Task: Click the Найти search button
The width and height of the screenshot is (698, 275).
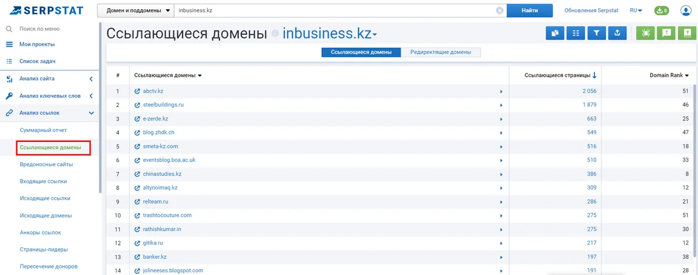Action: [530, 10]
